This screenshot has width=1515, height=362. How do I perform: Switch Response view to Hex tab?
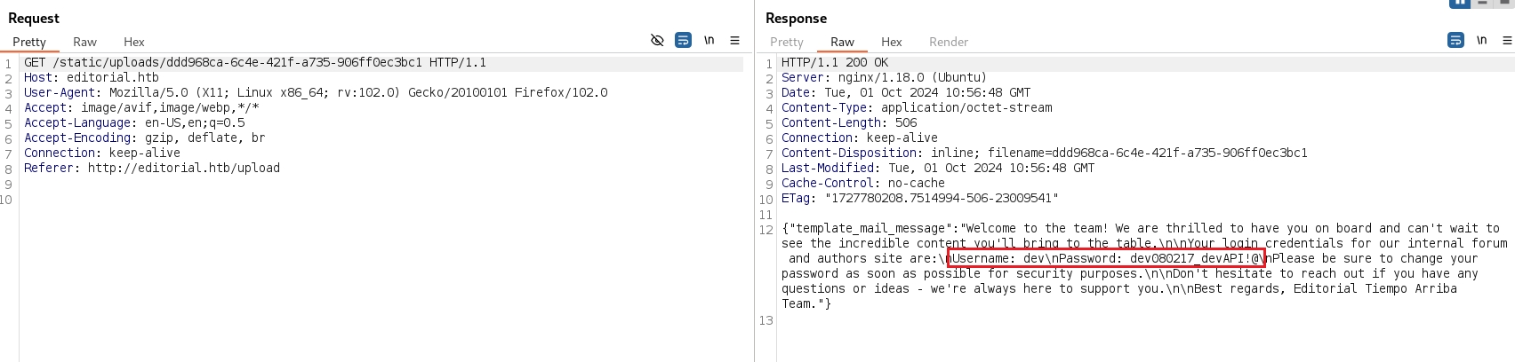tap(891, 42)
